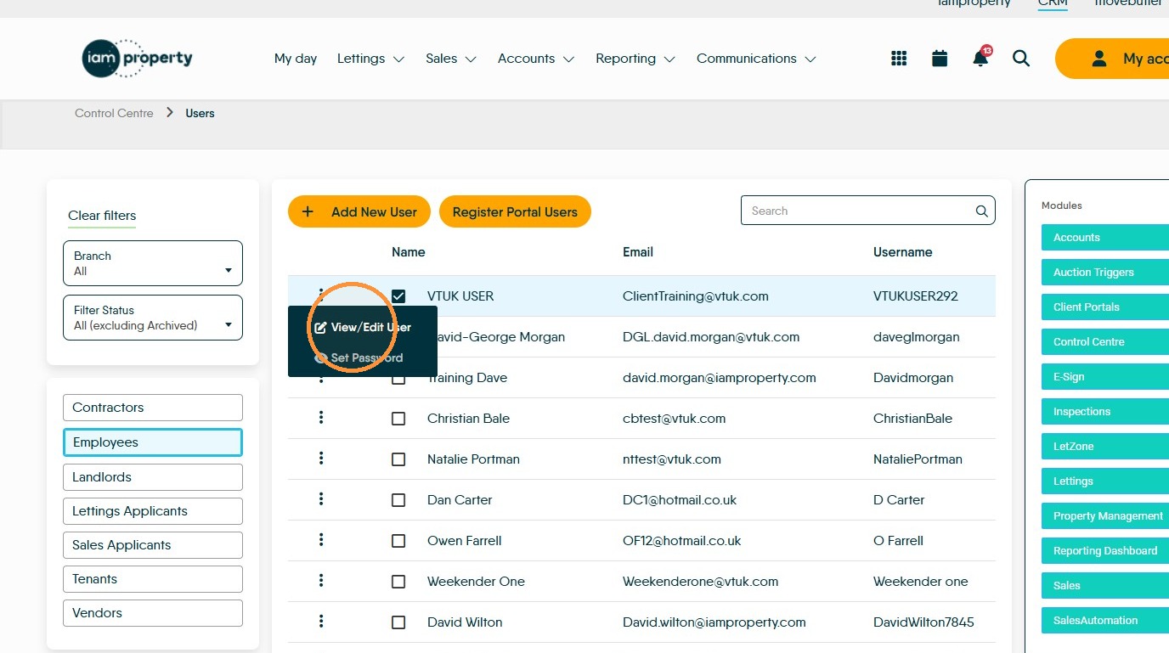Click the Add New User button
This screenshot has height=653, width=1169.
coord(359,211)
